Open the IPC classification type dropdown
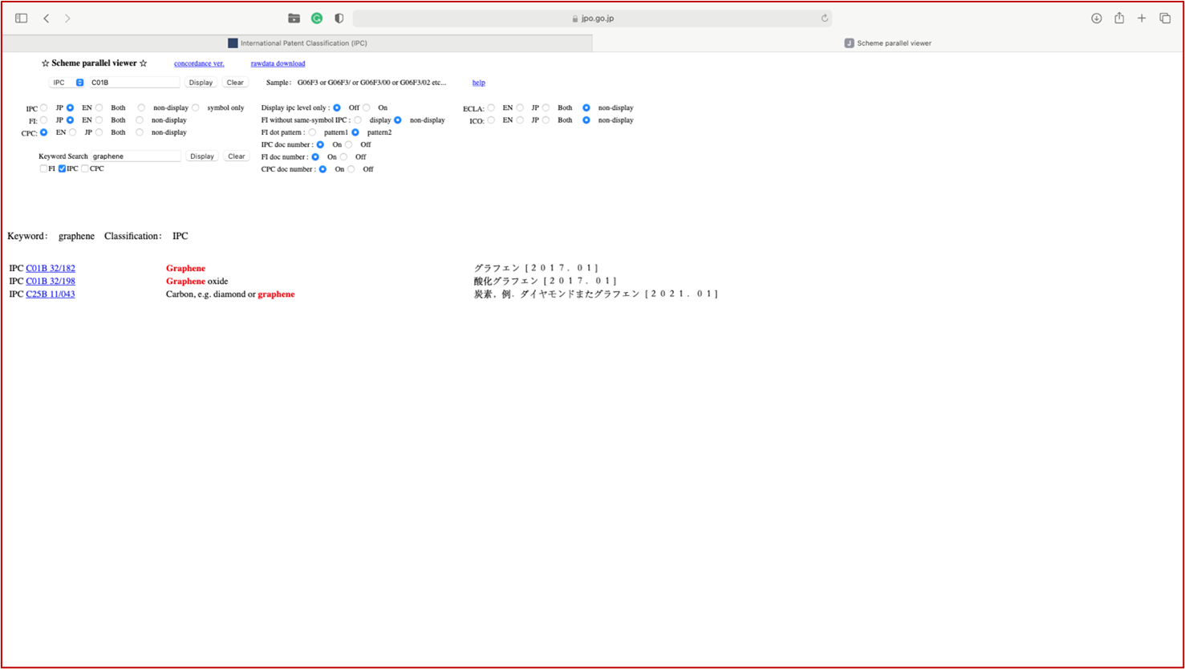This screenshot has width=1185, height=669. coord(67,83)
